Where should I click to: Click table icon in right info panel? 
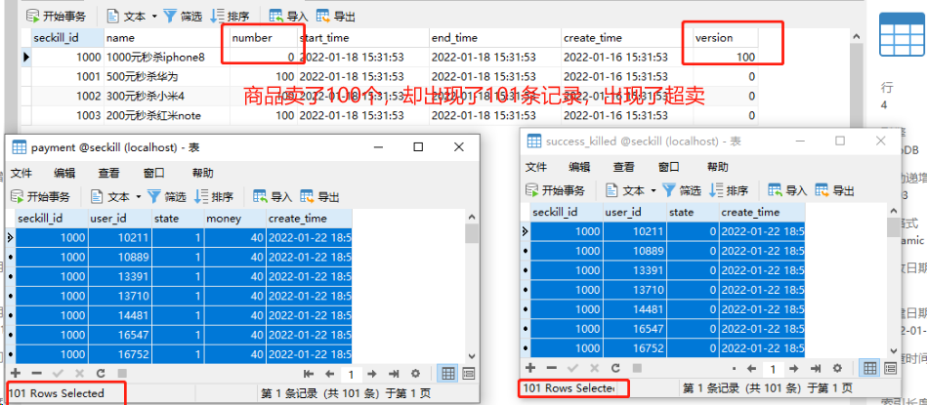click(x=901, y=34)
